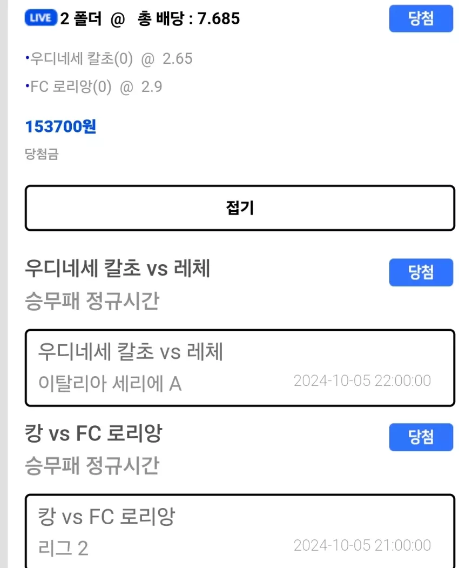
Task: Open the 캉 vs FC 로리앙 match card
Action: coord(240,531)
